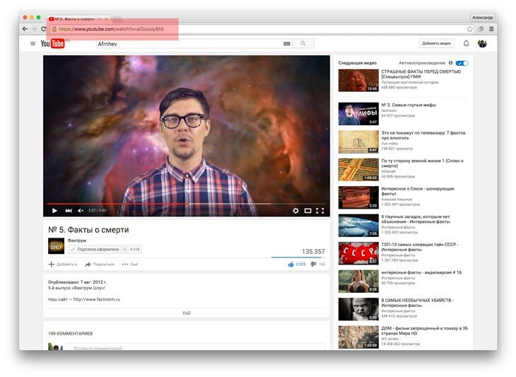Select the browser tab № 5. Факты о смерти
This screenshot has height=377, width=516.
[78, 19]
